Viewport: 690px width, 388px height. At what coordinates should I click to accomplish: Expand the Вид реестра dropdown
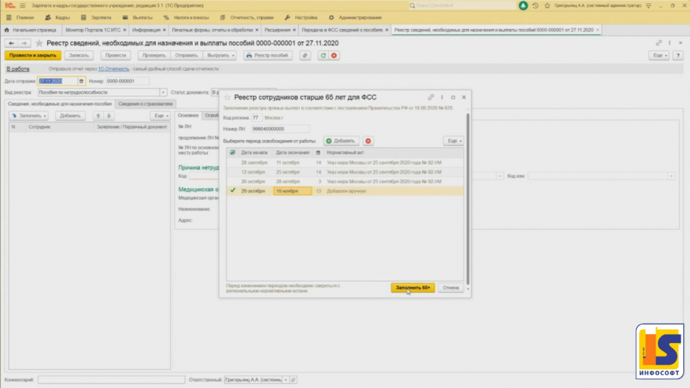tap(163, 92)
